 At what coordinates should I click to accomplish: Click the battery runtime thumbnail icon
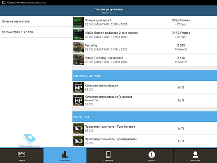pyautogui.click(x=78, y=141)
